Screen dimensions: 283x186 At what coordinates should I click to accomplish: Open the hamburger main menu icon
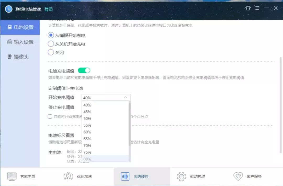[x=257, y=8]
